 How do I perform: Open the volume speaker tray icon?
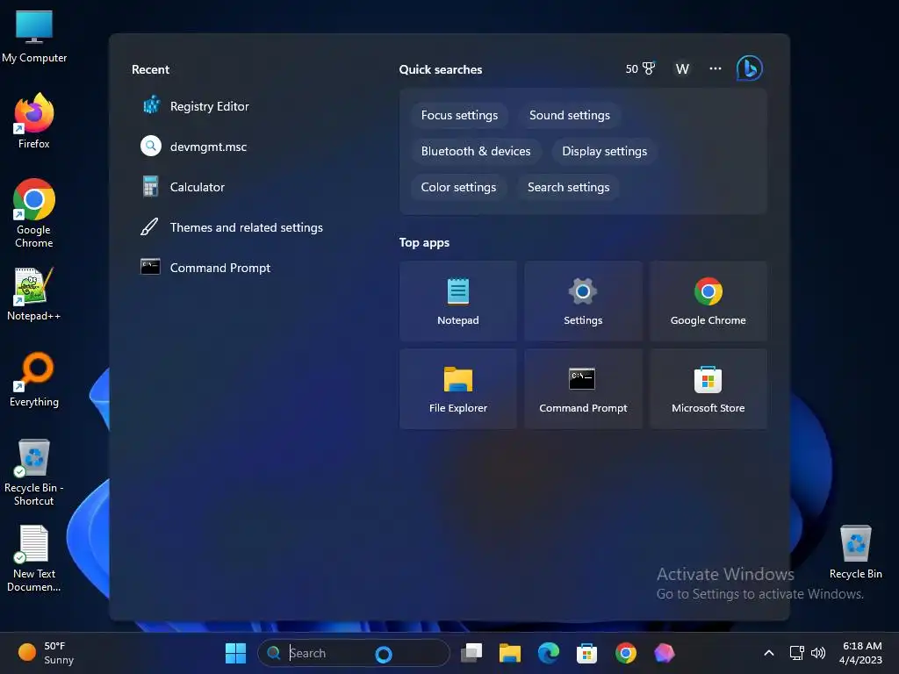pyautogui.click(x=818, y=653)
